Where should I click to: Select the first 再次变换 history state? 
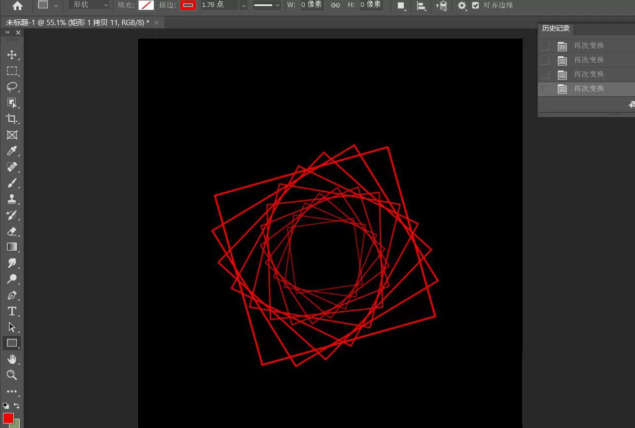[x=589, y=46]
